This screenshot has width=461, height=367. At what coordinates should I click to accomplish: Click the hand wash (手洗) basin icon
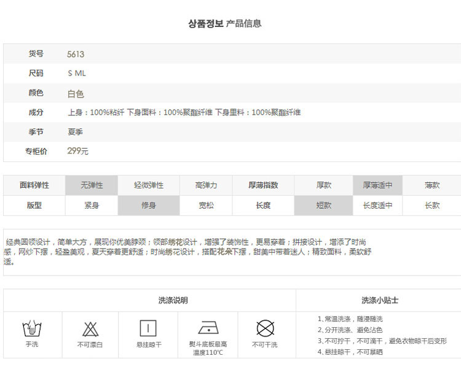tap(31, 328)
